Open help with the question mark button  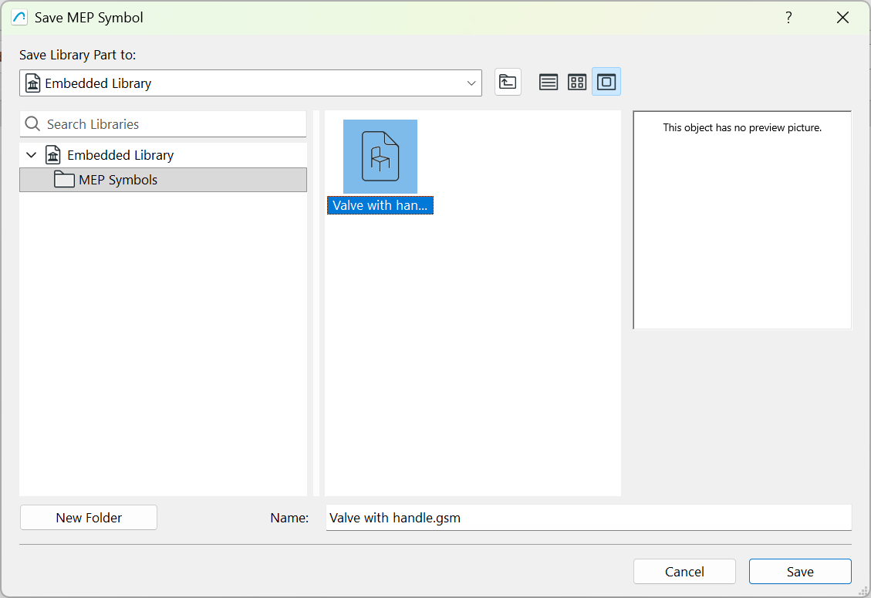[788, 18]
